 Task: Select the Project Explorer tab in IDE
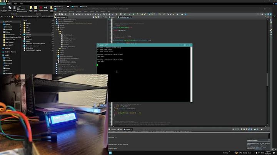tap(61, 17)
